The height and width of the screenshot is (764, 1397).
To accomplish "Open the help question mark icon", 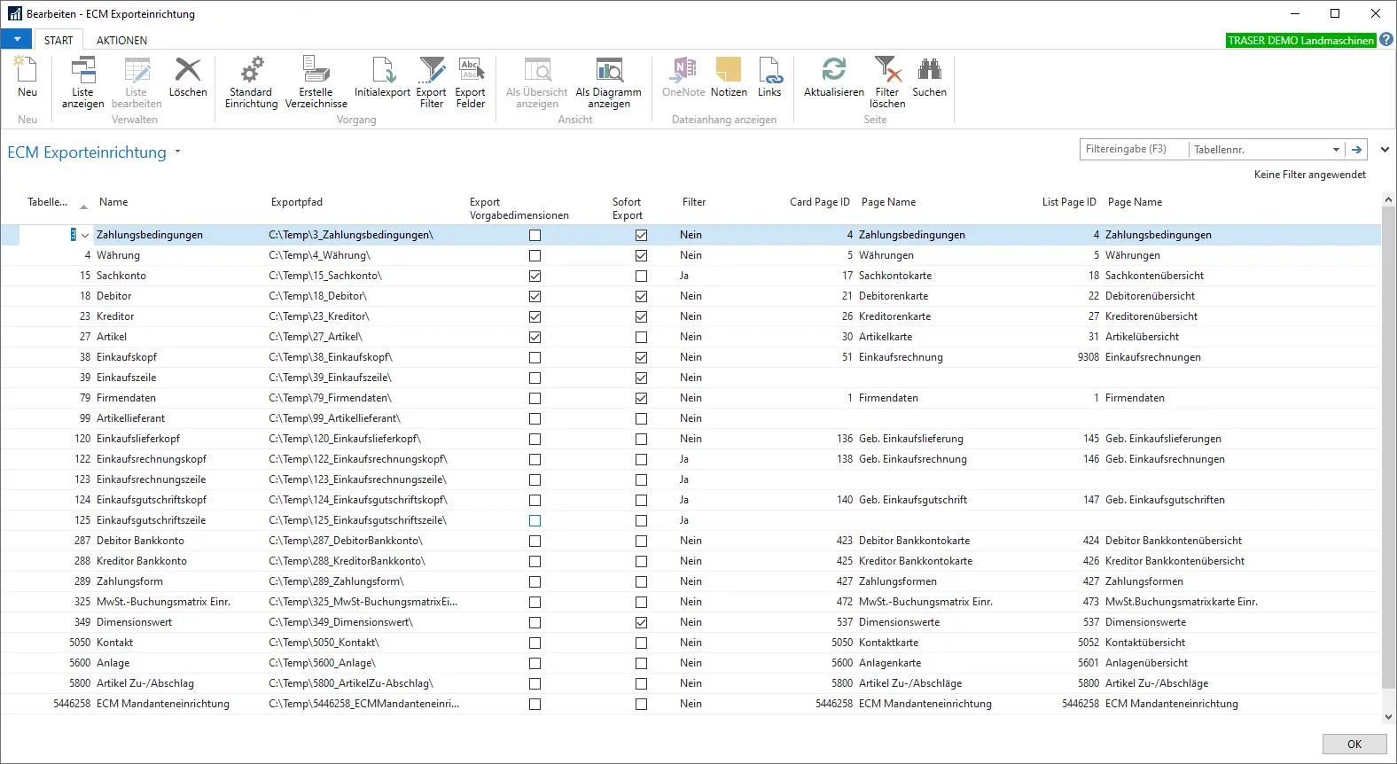I will click(1386, 40).
